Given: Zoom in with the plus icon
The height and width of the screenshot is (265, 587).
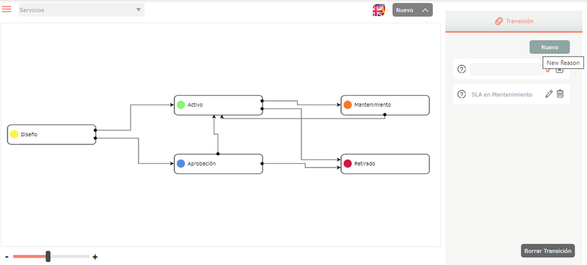Looking at the screenshot, I should [x=95, y=257].
